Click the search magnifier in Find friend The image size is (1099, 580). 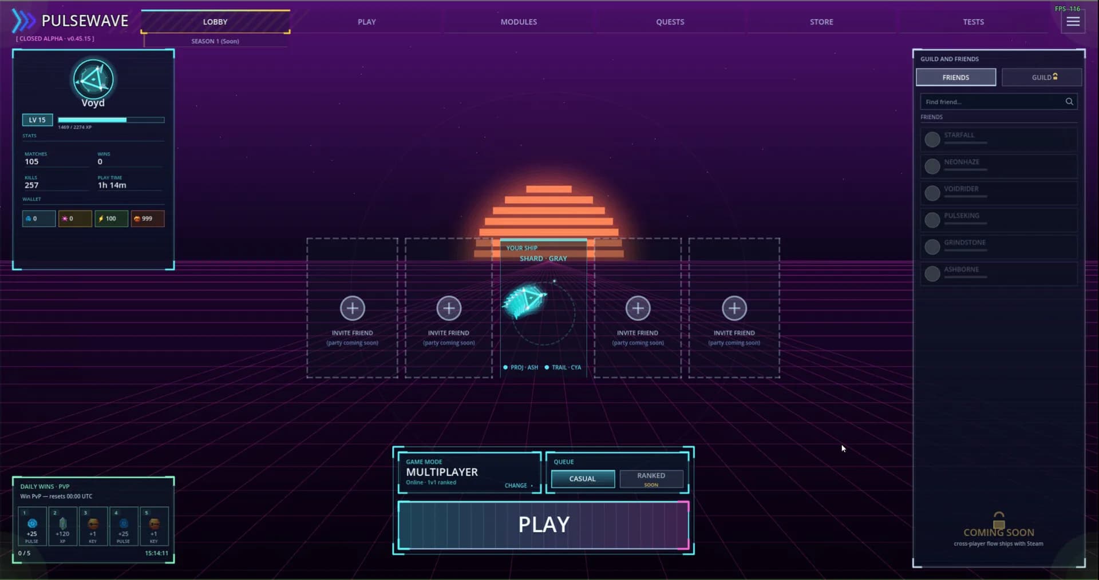click(x=1069, y=102)
